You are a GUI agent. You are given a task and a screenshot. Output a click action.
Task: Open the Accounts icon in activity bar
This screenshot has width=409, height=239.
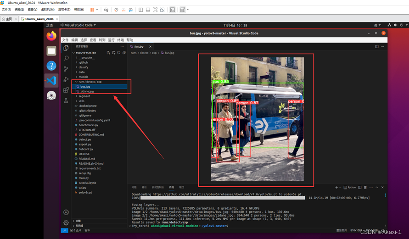[66, 212]
